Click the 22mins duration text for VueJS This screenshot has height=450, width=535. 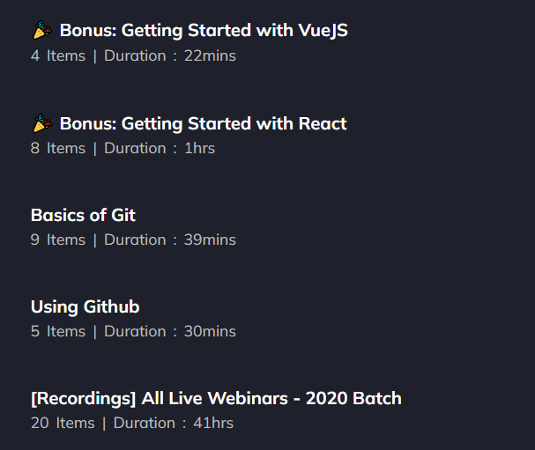pos(210,55)
